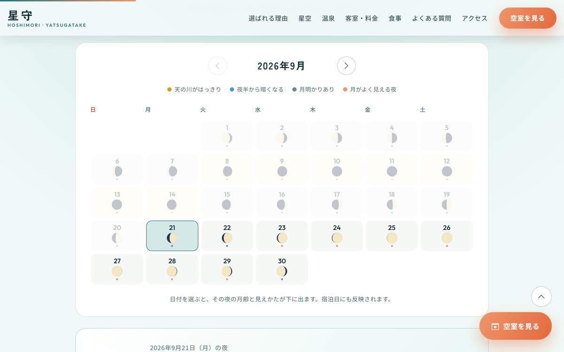Go to previous month with left chevron

click(218, 66)
